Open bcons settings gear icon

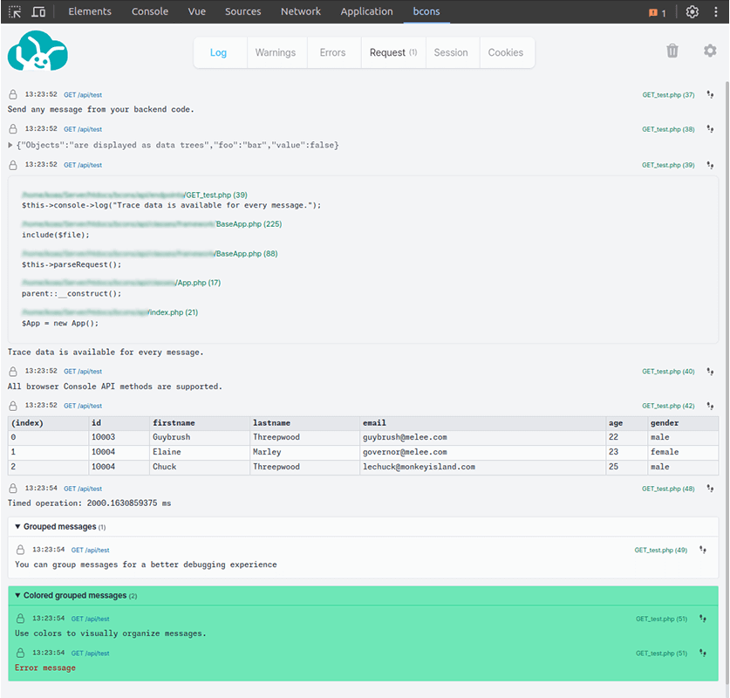710,51
